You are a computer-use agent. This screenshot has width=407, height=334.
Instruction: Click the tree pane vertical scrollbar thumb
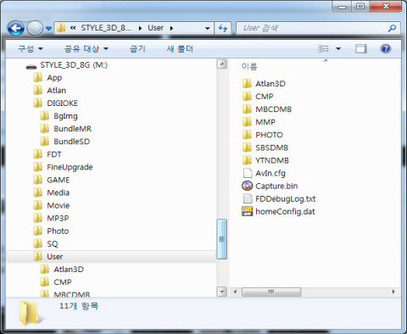point(222,239)
